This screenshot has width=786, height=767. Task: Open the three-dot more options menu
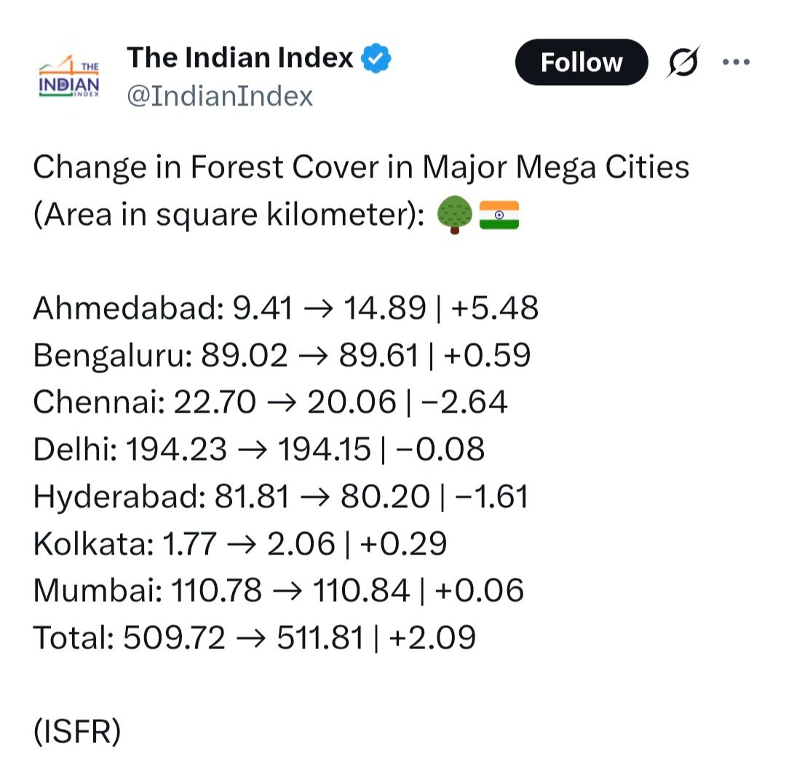point(735,63)
